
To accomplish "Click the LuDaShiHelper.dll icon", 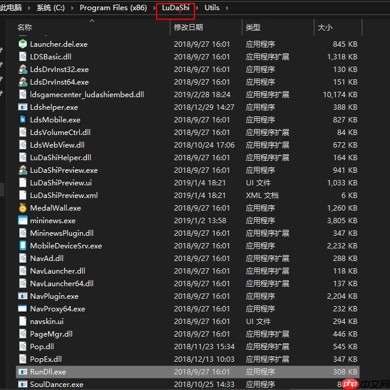I will pos(23,157).
